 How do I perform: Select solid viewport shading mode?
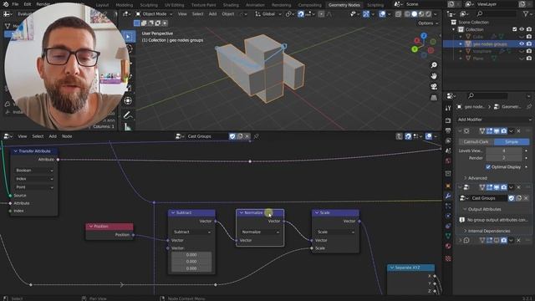(x=415, y=14)
